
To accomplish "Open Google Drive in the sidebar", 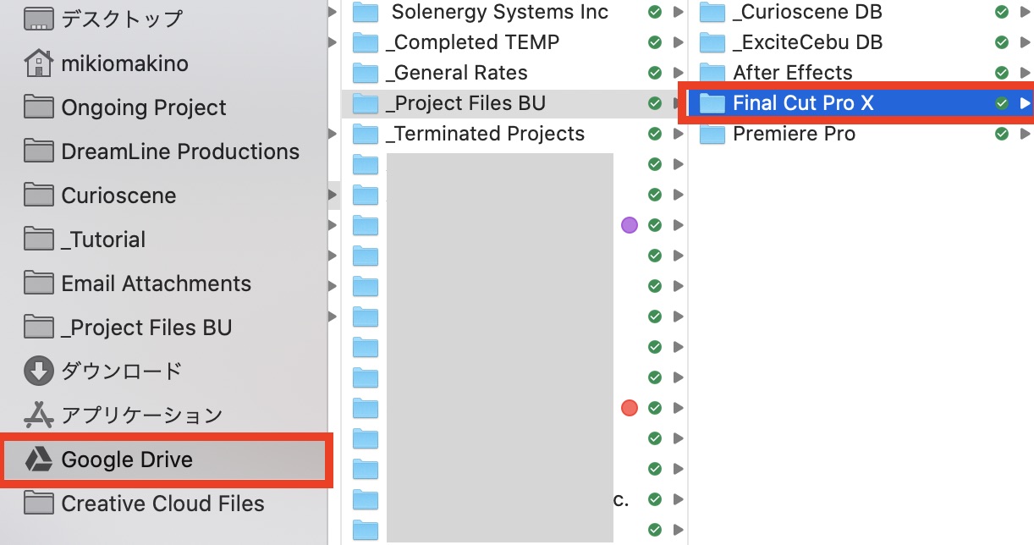I will point(127,460).
